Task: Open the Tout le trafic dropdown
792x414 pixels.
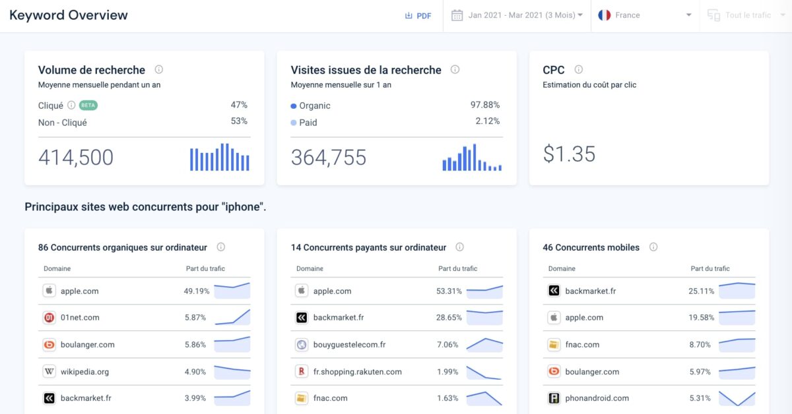Action: pyautogui.click(x=748, y=15)
